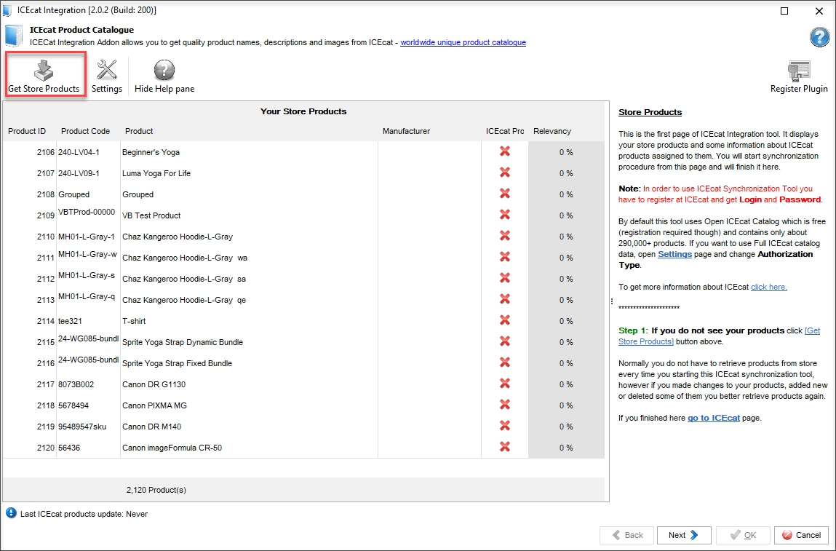The height and width of the screenshot is (551, 836).
Task: Click product ID 2120 cell
Action: pos(46,448)
